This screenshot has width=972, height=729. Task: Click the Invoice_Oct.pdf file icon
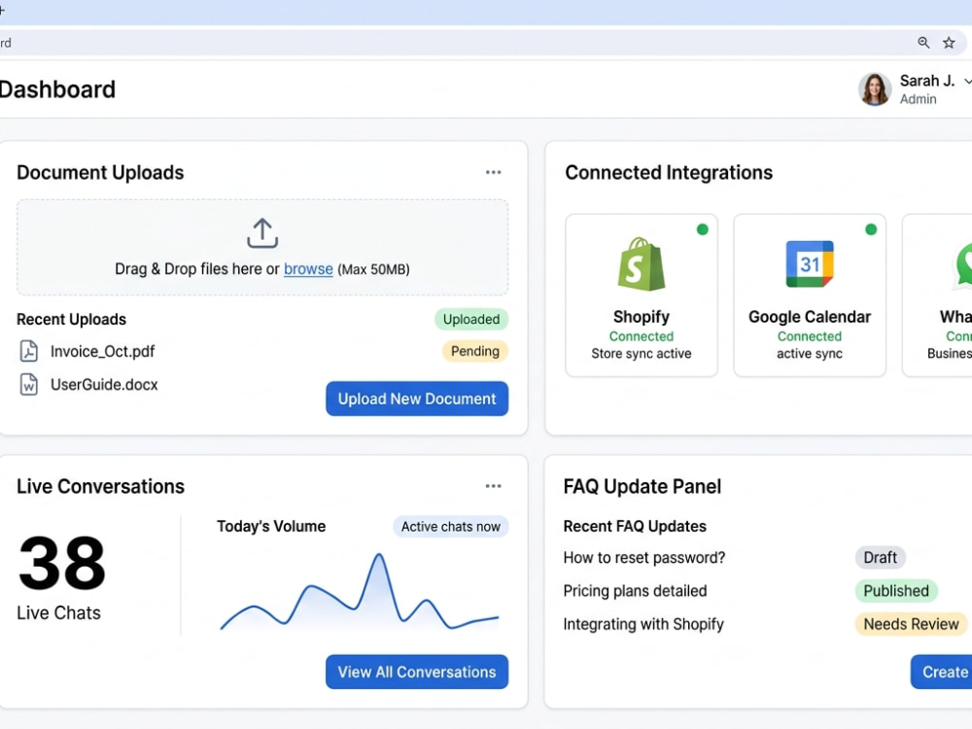pos(28,351)
